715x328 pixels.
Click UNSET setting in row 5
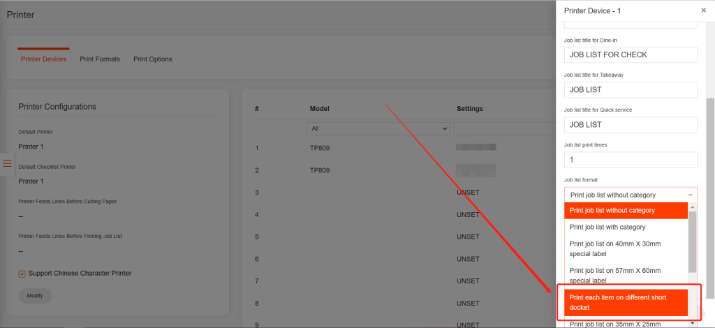tap(468, 237)
